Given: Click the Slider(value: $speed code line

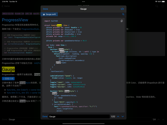Looking at the screenshot, I should pos(67,78).
